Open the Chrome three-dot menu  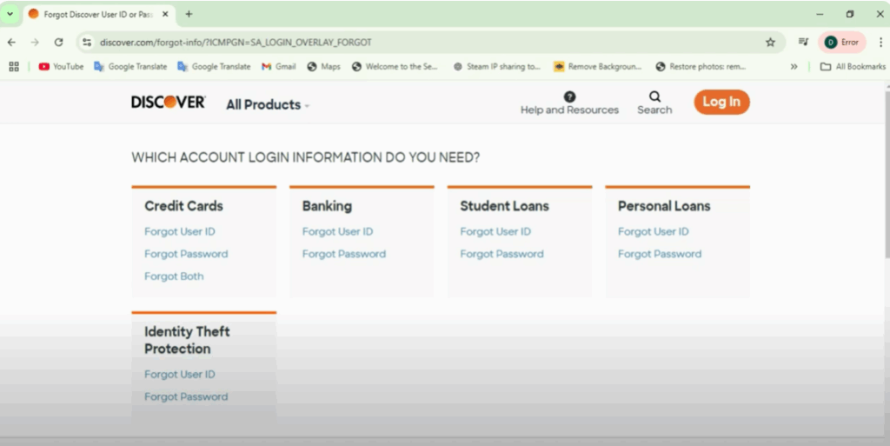coord(880,42)
